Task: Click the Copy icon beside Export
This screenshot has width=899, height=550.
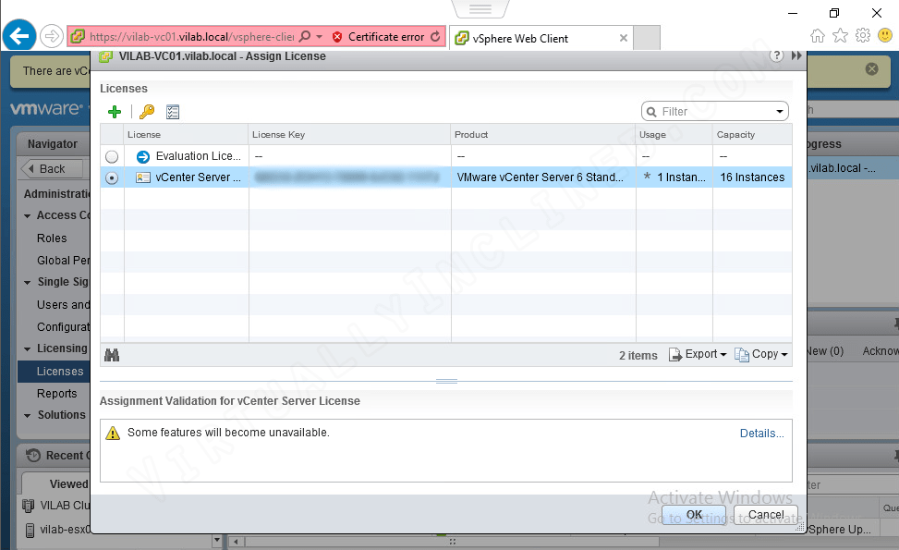Action: (x=741, y=354)
